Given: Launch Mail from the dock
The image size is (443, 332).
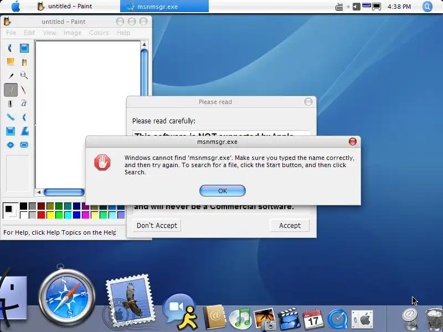Looking at the screenshot, I should [130, 302].
